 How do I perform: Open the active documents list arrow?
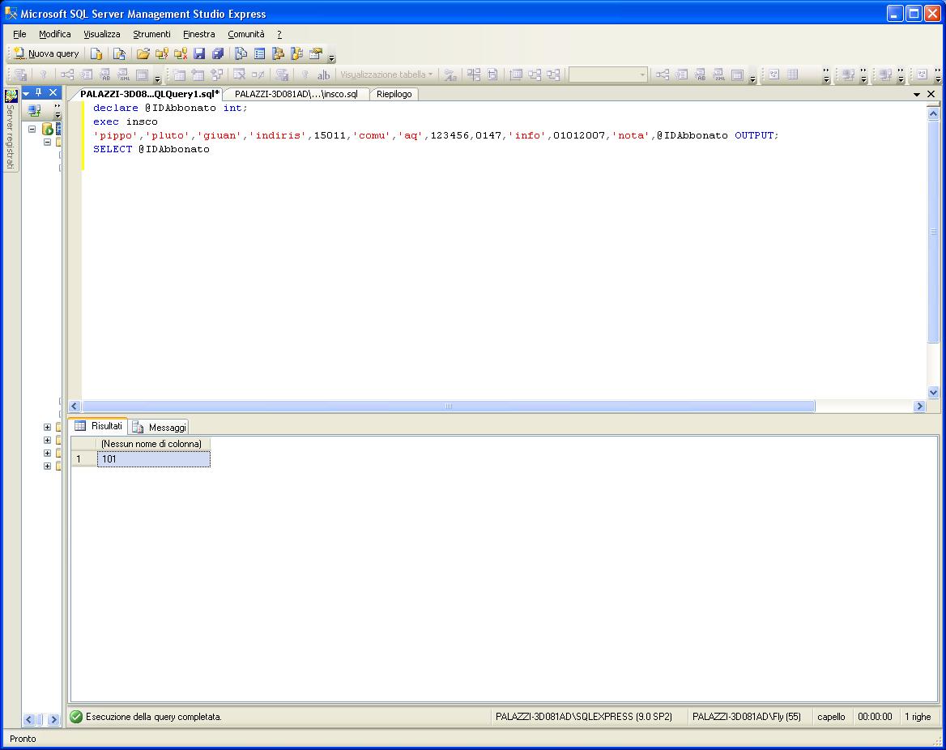click(917, 94)
